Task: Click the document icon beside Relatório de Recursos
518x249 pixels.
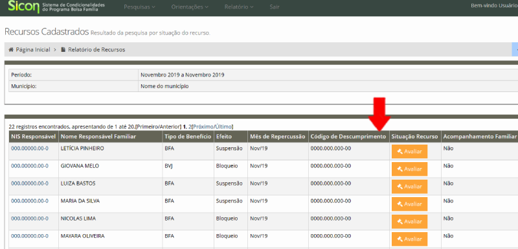Action: [63, 50]
